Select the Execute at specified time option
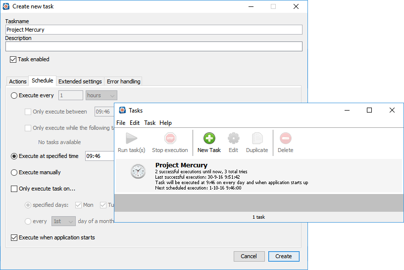The width and height of the screenshot is (404, 270). click(14, 156)
